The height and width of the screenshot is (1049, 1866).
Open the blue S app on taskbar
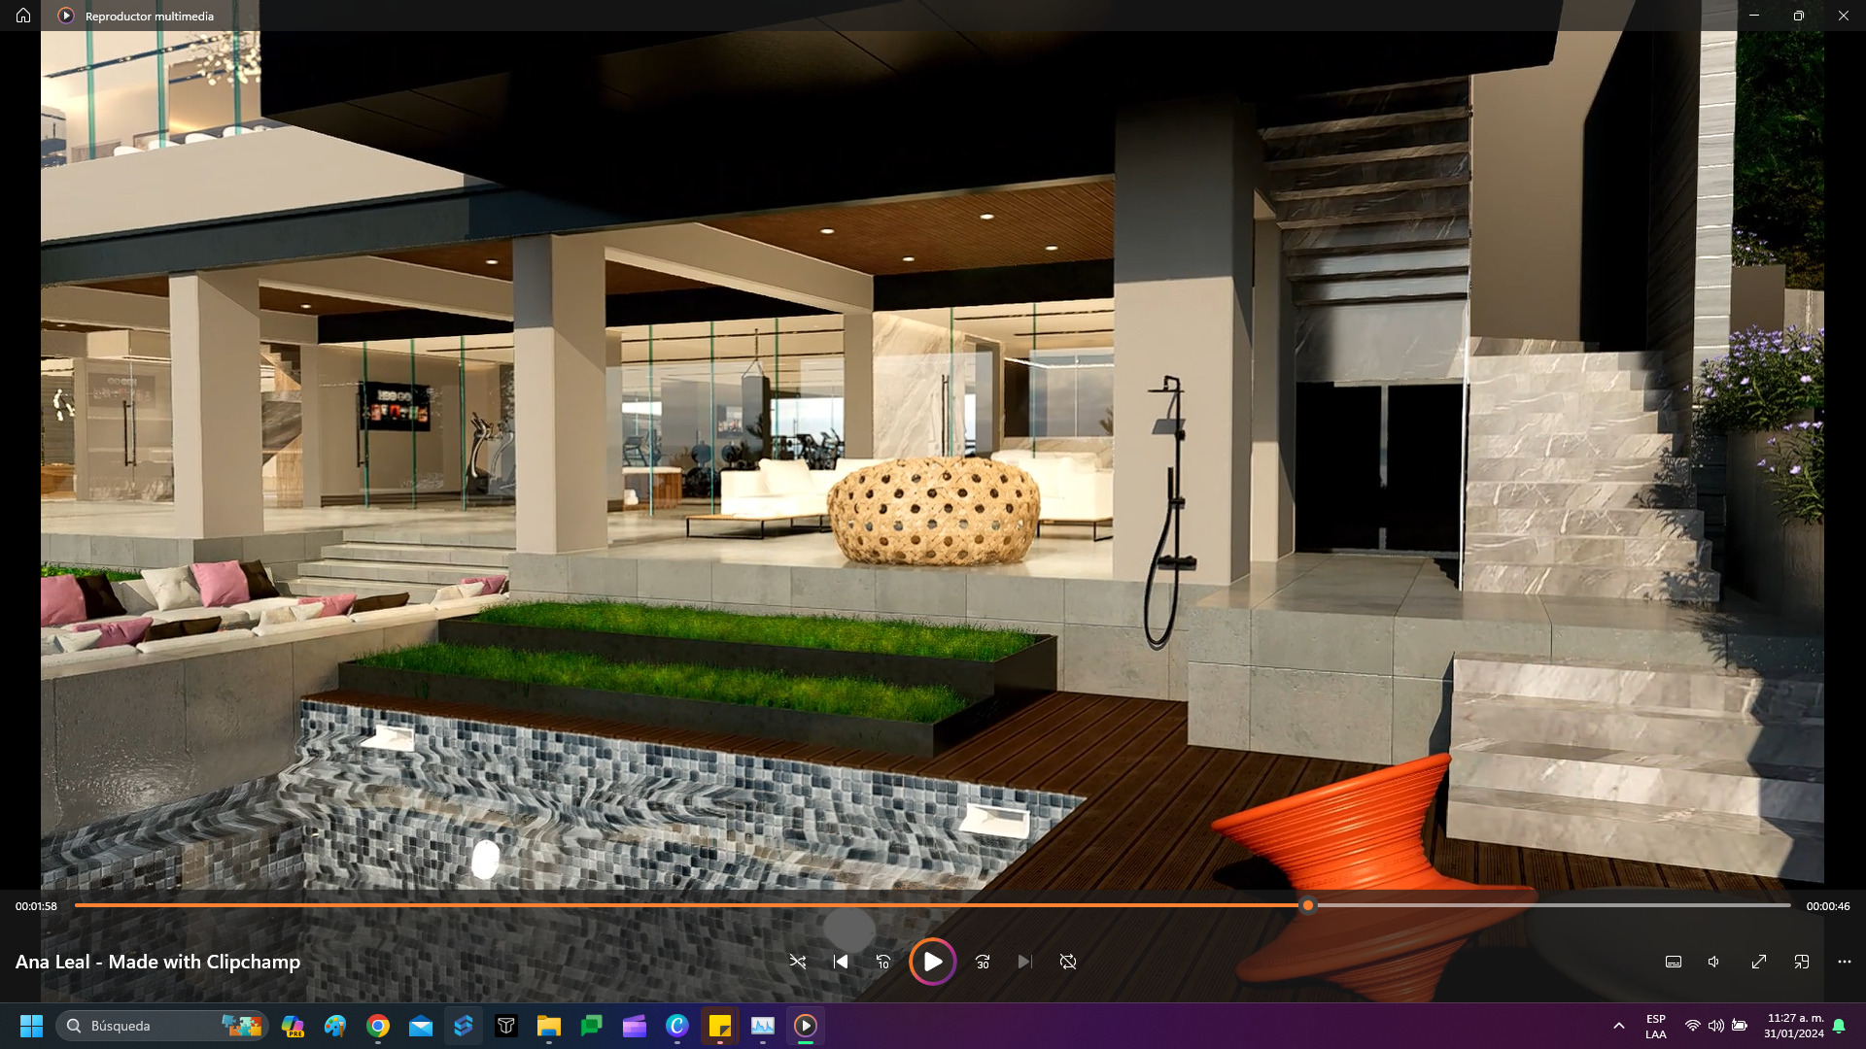464,1026
